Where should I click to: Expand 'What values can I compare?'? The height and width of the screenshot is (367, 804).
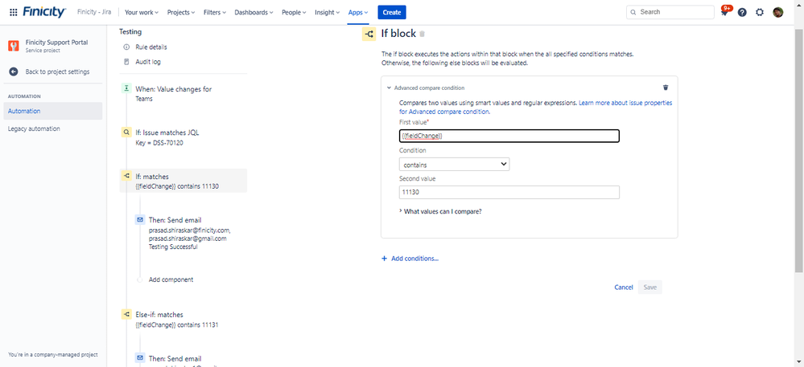(x=440, y=211)
